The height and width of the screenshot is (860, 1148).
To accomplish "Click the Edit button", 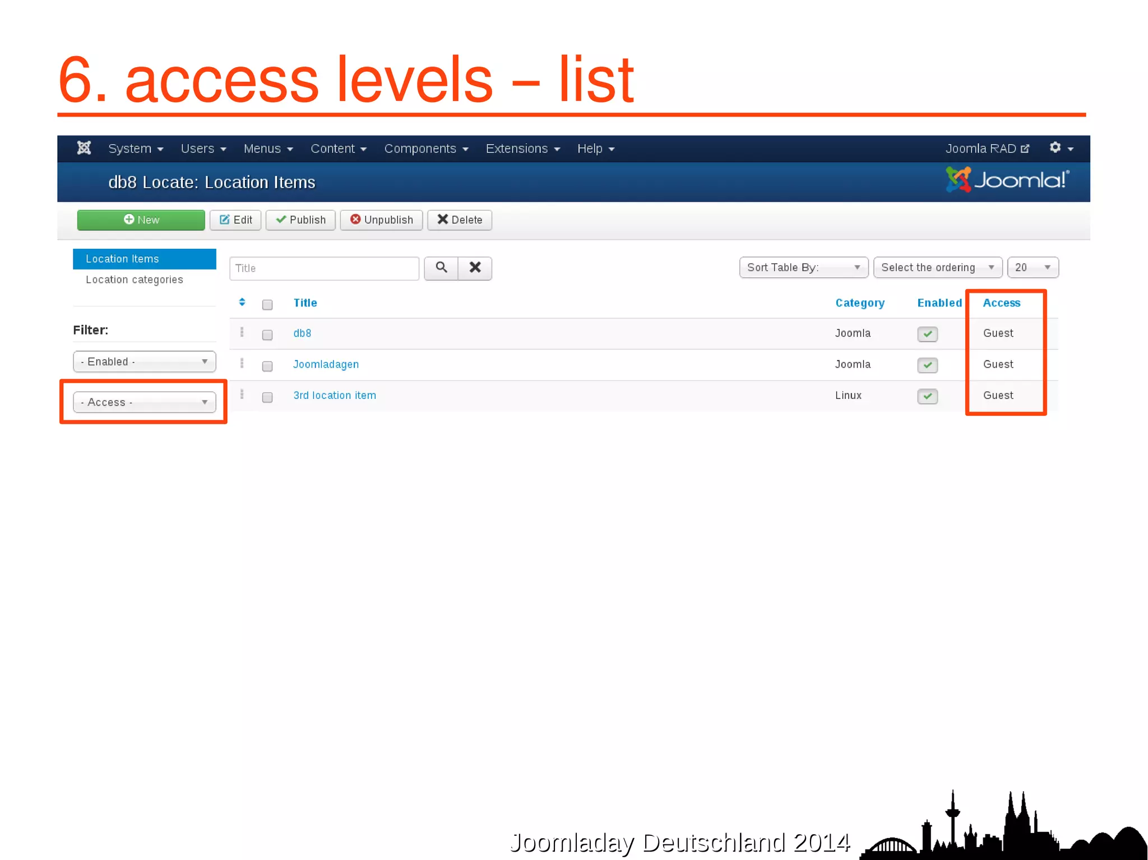I will tap(235, 220).
